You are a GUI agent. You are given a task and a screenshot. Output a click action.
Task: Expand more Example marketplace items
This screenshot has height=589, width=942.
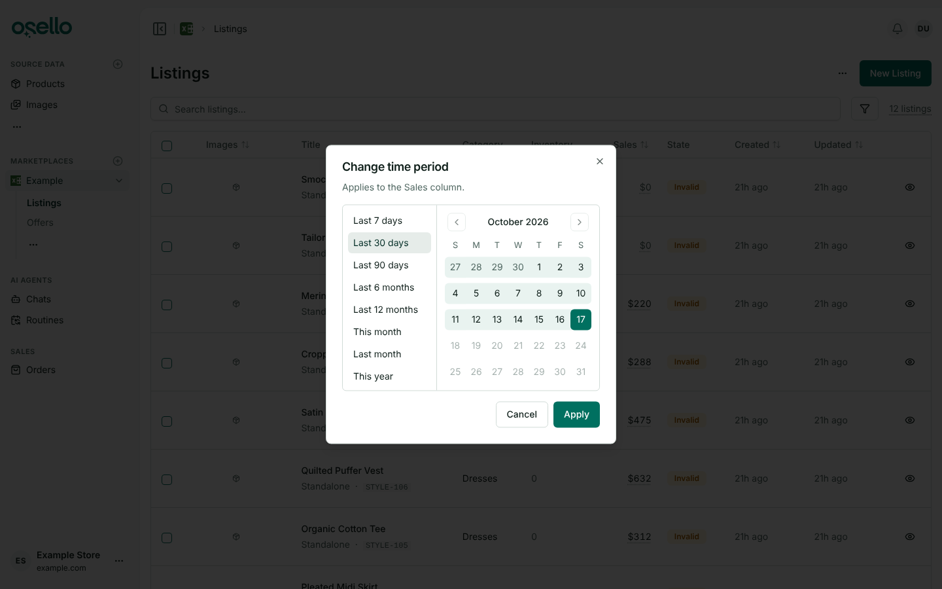click(x=33, y=245)
